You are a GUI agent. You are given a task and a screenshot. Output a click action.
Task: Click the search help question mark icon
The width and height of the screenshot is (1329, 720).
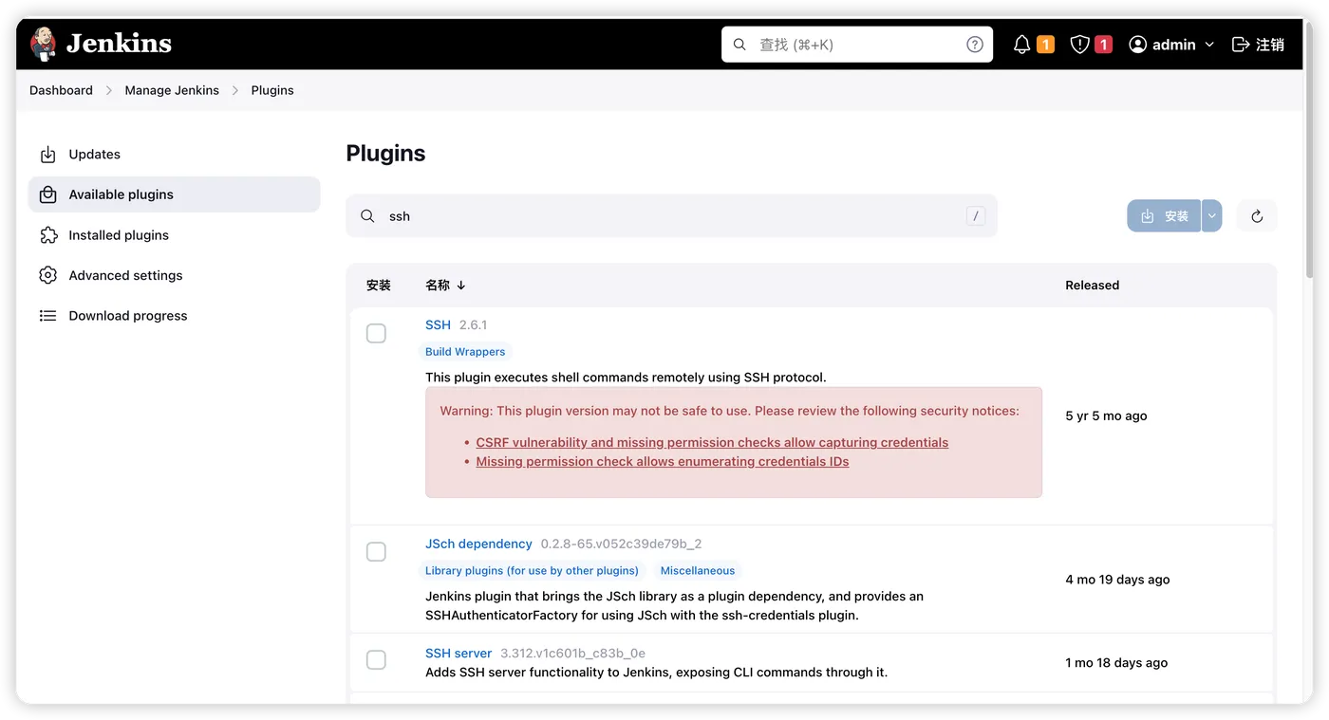point(975,45)
